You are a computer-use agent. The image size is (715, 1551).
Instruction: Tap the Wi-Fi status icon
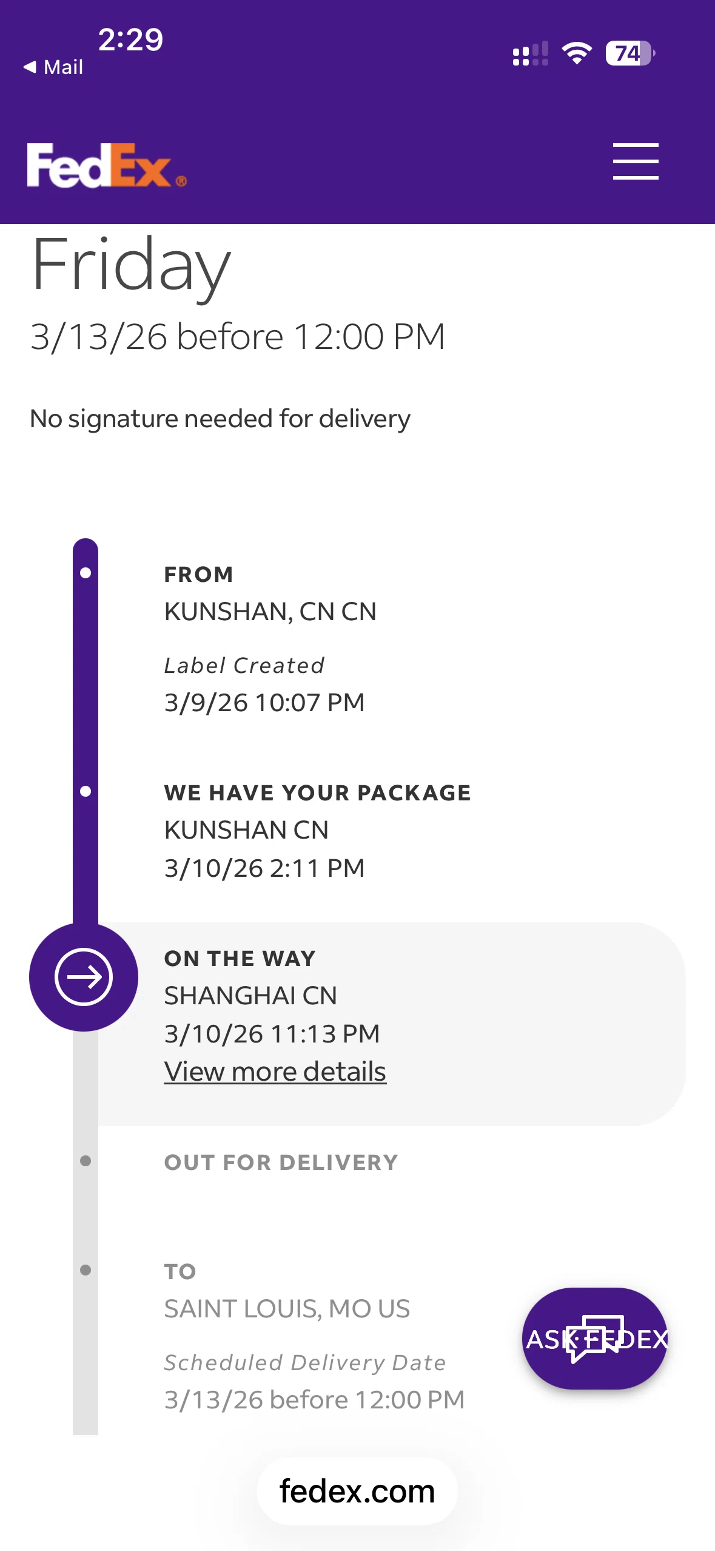click(x=577, y=53)
